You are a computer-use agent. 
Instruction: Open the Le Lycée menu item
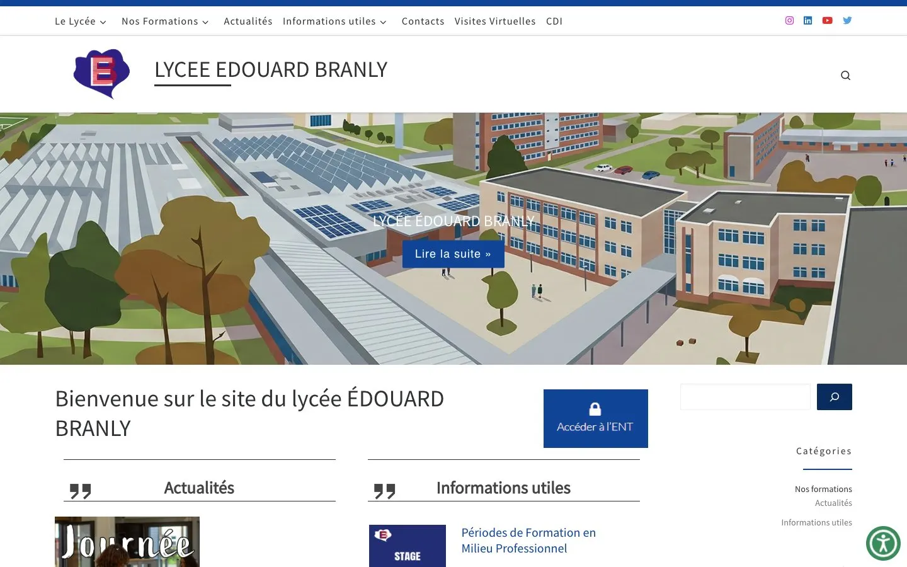click(75, 21)
